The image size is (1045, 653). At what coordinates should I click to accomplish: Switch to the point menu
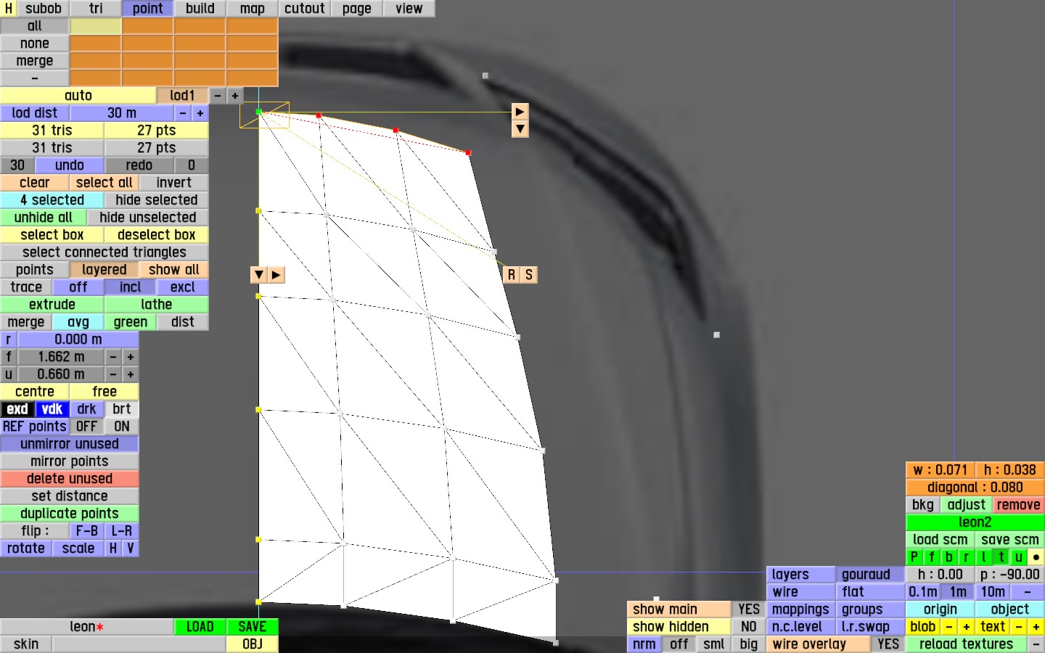pyautogui.click(x=148, y=9)
